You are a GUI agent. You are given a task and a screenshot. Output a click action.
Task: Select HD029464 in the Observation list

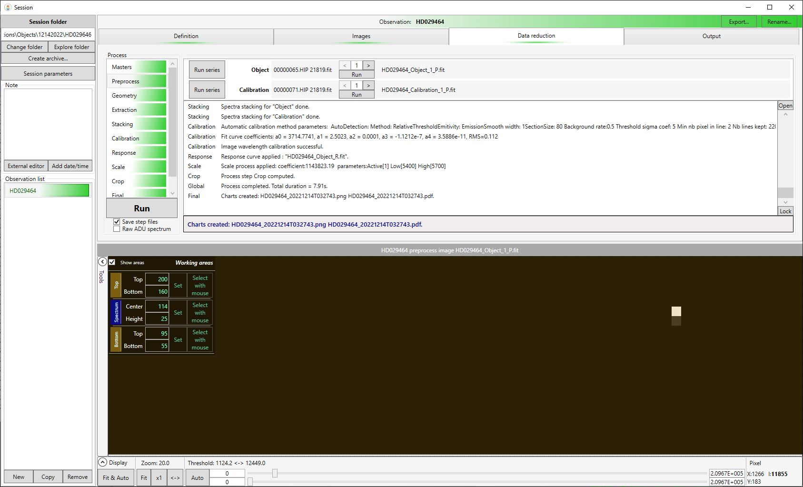point(47,191)
